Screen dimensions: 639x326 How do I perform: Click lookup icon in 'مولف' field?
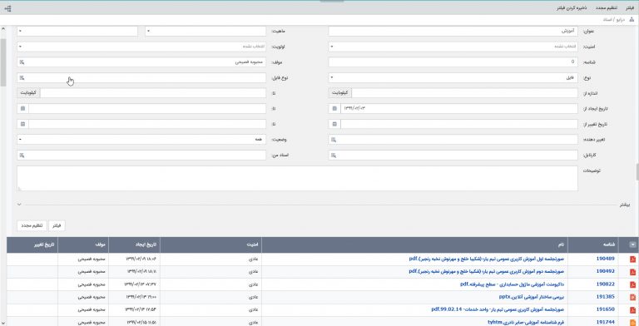click(22, 62)
